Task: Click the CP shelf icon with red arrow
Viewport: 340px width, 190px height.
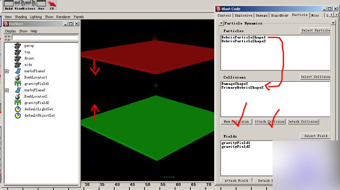Action: pos(52,5)
